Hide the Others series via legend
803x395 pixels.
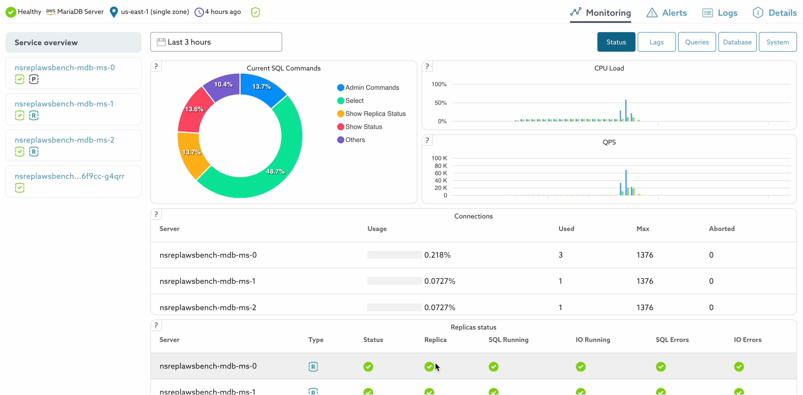[355, 140]
